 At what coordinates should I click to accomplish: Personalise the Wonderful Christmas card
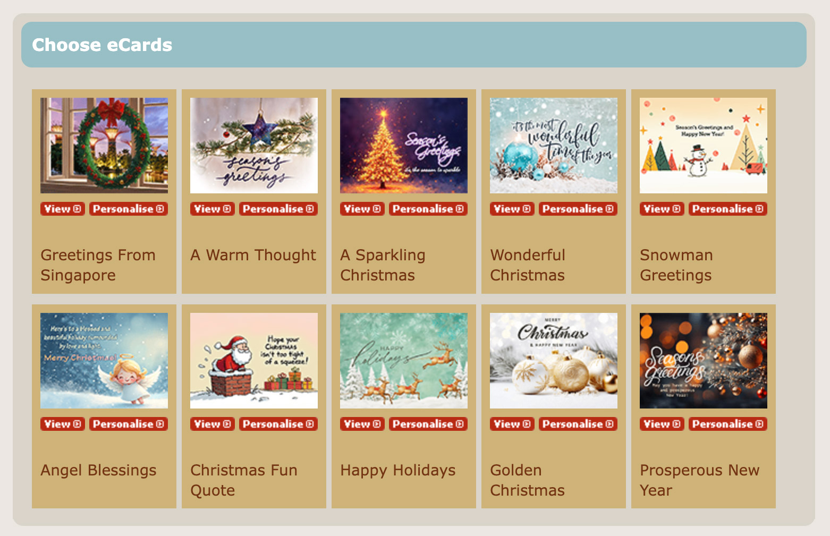(x=578, y=209)
